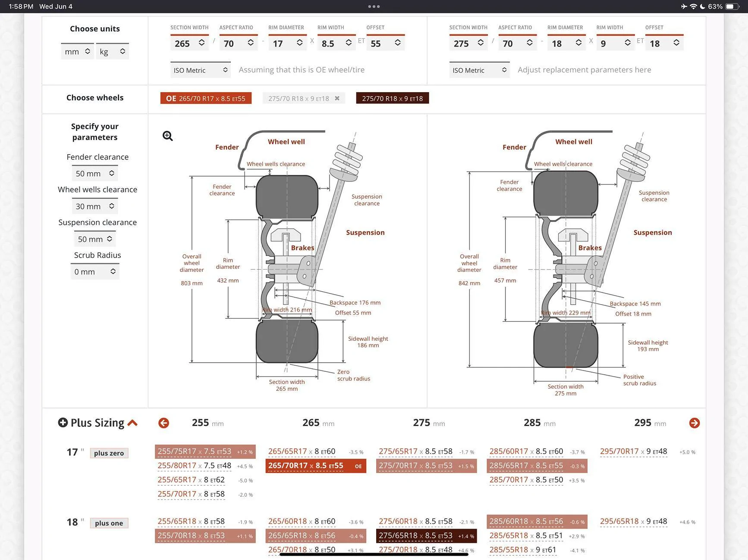Select the dark 275/70 R18 x 9 ET18 tab

coord(392,98)
